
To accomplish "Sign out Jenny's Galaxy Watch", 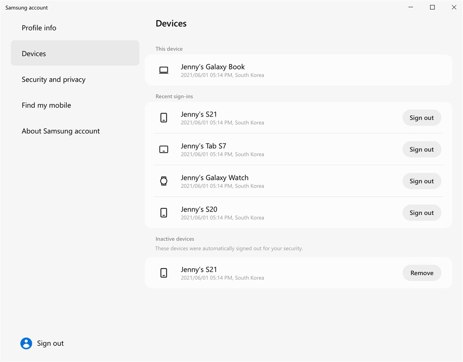I will [422, 181].
